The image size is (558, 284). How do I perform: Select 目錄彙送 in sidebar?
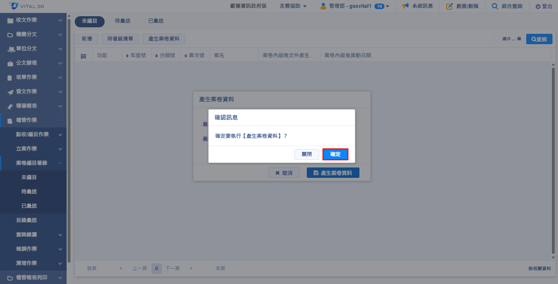27,220
